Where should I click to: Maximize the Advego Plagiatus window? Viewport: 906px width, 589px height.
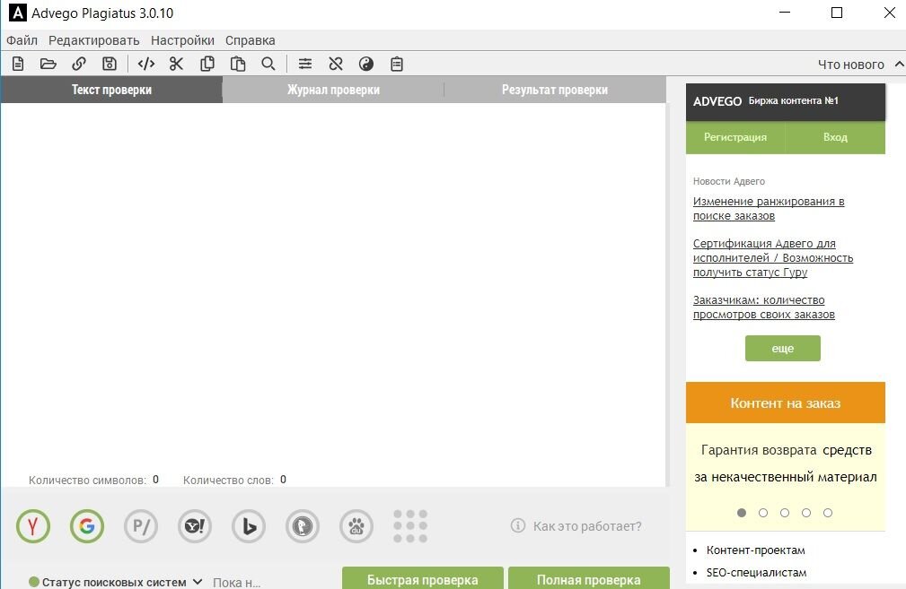(837, 13)
